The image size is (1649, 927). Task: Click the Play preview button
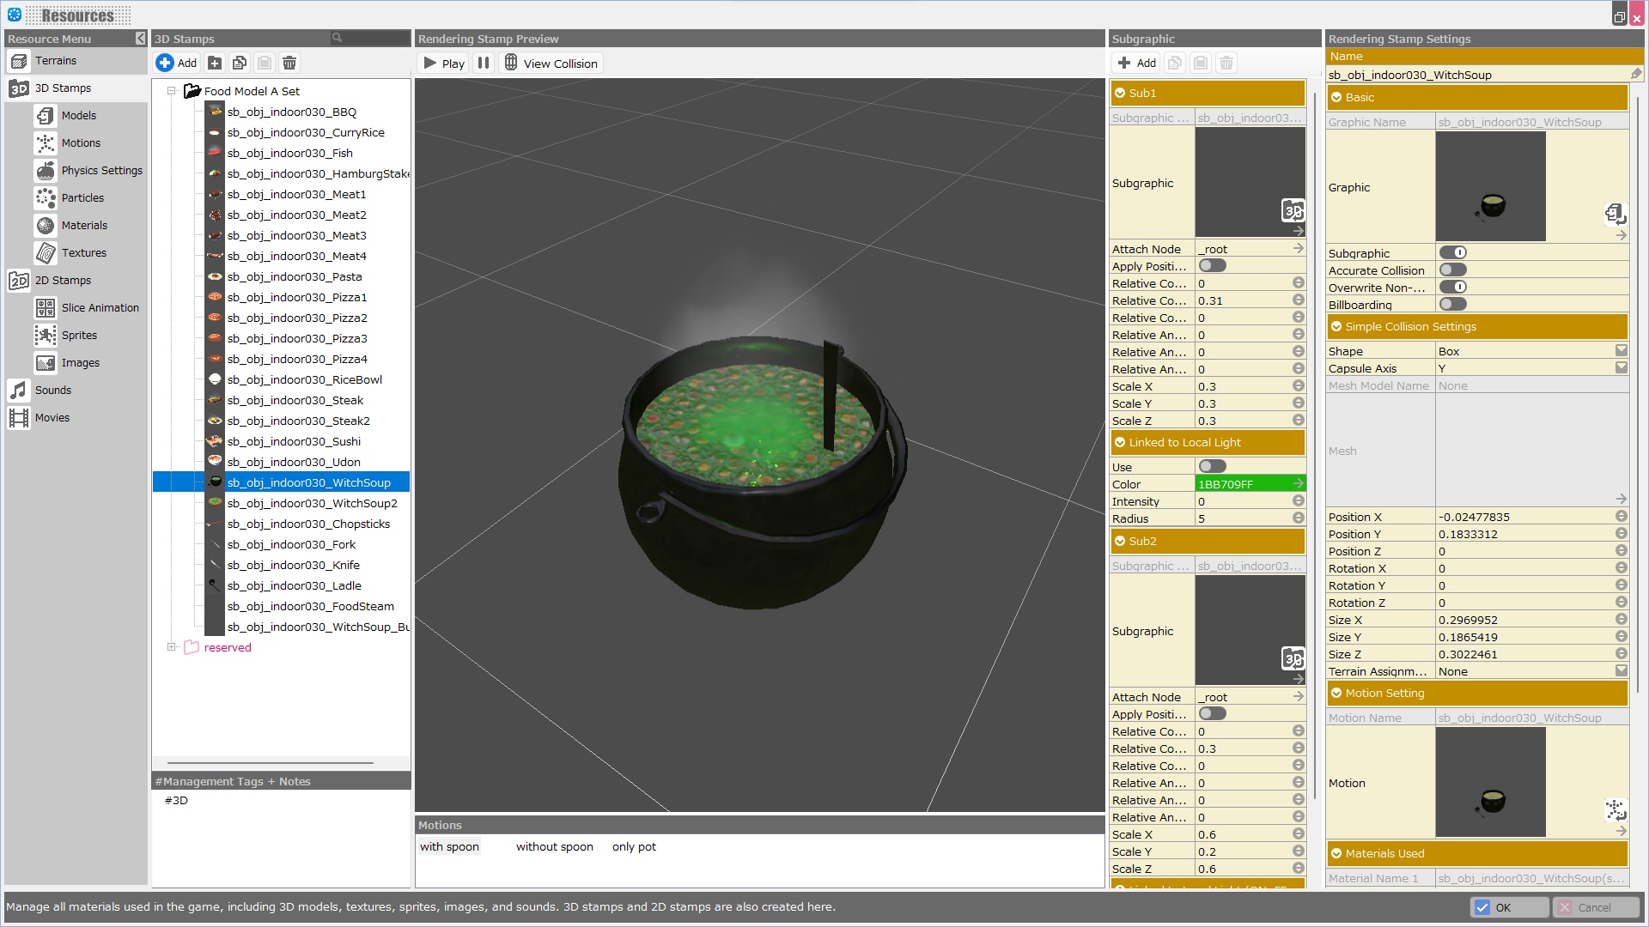click(444, 63)
